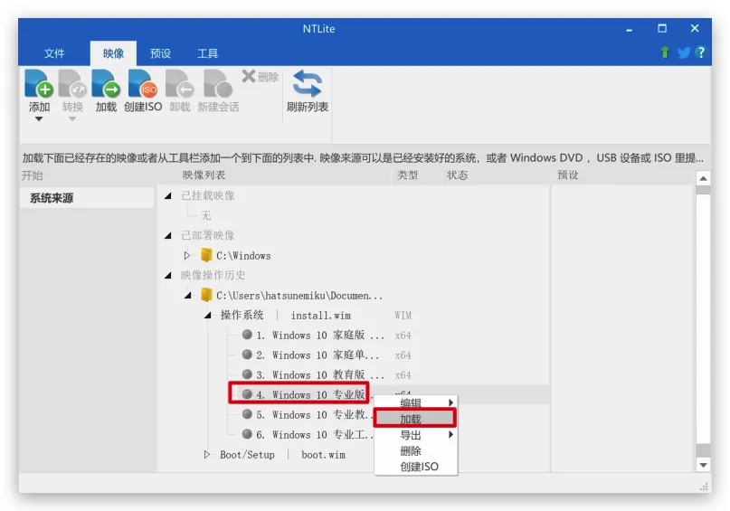Click the C:\Users\hatsunemiku folder icon

point(206,295)
